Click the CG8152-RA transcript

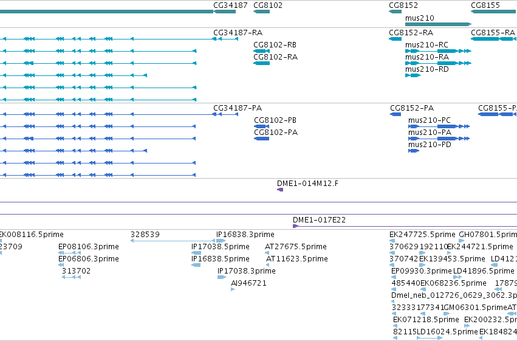[395, 39]
